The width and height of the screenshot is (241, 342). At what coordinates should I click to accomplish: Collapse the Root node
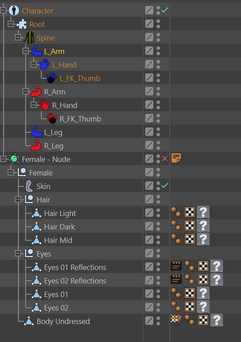click(x=11, y=24)
